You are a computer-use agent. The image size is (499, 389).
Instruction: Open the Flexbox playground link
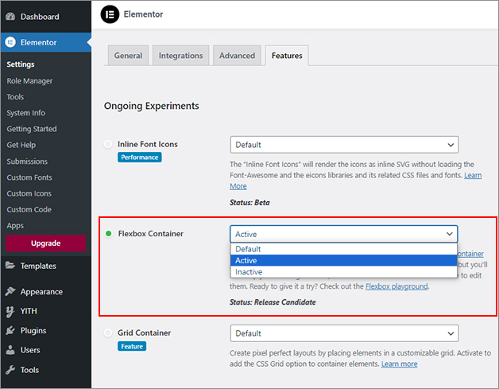(x=396, y=286)
